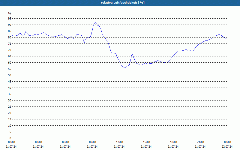The image size is (240, 150).
Task: Select the 30 value on the y-axis
Action: [x=10, y=100]
